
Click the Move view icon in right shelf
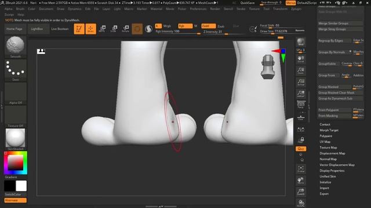[x=301, y=181]
